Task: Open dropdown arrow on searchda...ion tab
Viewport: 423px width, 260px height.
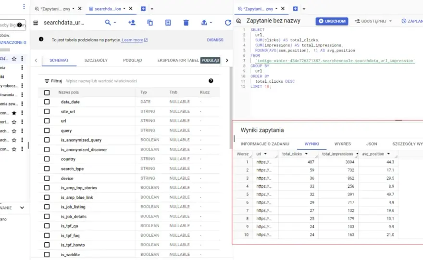Action: pyautogui.click(x=124, y=9)
